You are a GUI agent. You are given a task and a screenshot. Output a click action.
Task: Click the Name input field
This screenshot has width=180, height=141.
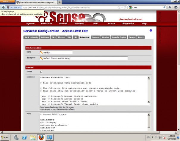pyautogui.click(x=56, y=53)
